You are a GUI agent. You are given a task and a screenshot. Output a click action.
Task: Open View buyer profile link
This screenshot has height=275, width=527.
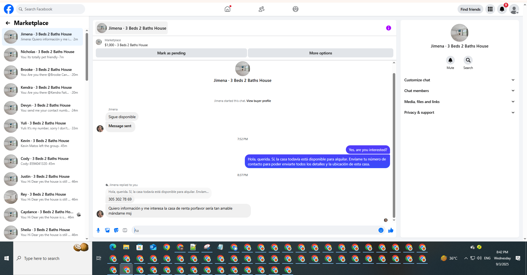click(259, 101)
